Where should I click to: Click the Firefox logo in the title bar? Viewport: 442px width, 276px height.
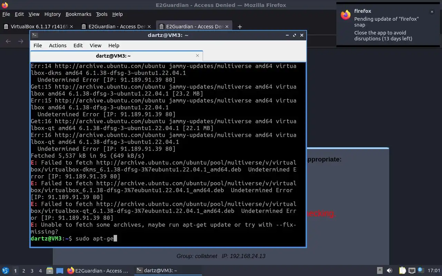pos(4,5)
